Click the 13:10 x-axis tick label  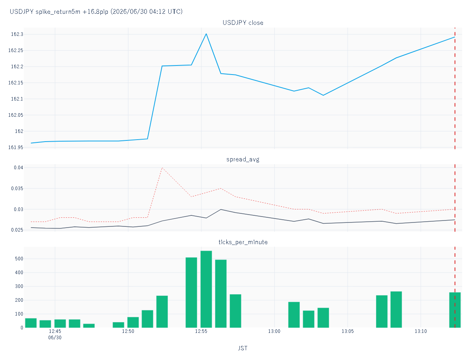(421, 331)
